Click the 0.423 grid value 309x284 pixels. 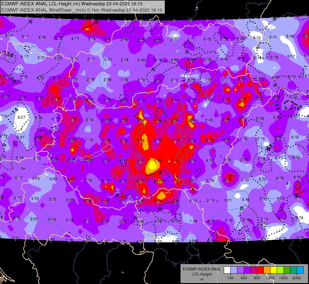pyautogui.click(x=107, y=120)
